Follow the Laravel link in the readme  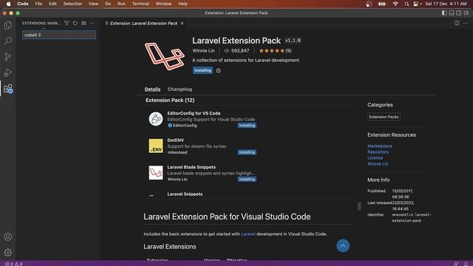click(x=248, y=234)
